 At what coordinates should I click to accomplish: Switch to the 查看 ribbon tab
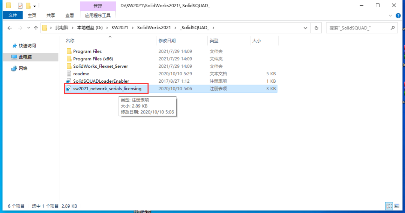click(69, 15)
